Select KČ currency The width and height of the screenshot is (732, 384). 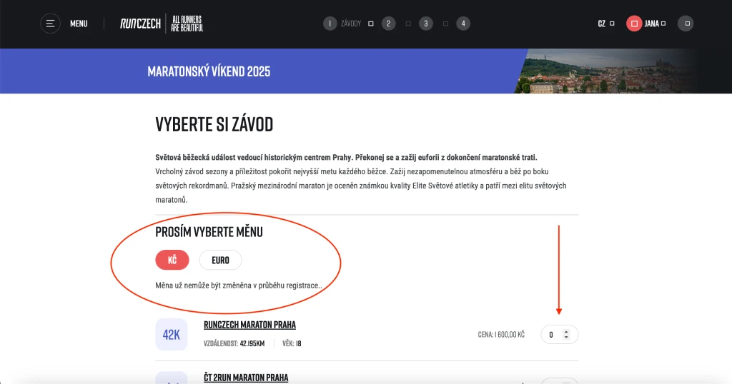point(172,260)
